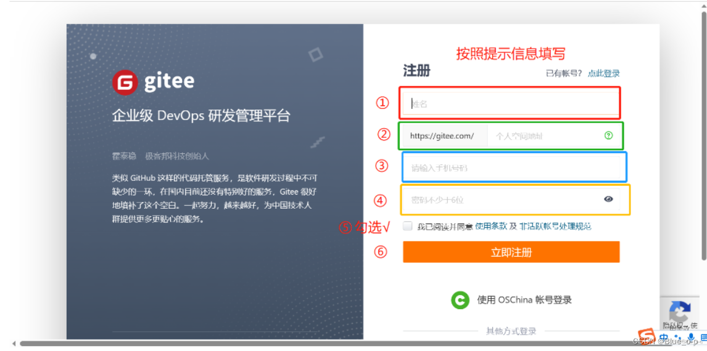Click the '极客邦科技创始人' title text
The width and height of the screenshot is (707, 351).
coord(176,156)
